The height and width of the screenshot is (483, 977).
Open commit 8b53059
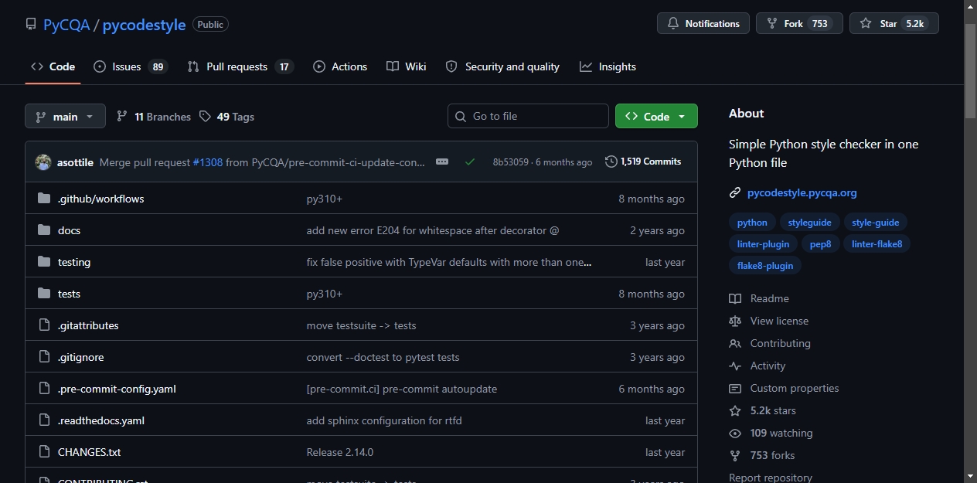[x=511, y=162]
